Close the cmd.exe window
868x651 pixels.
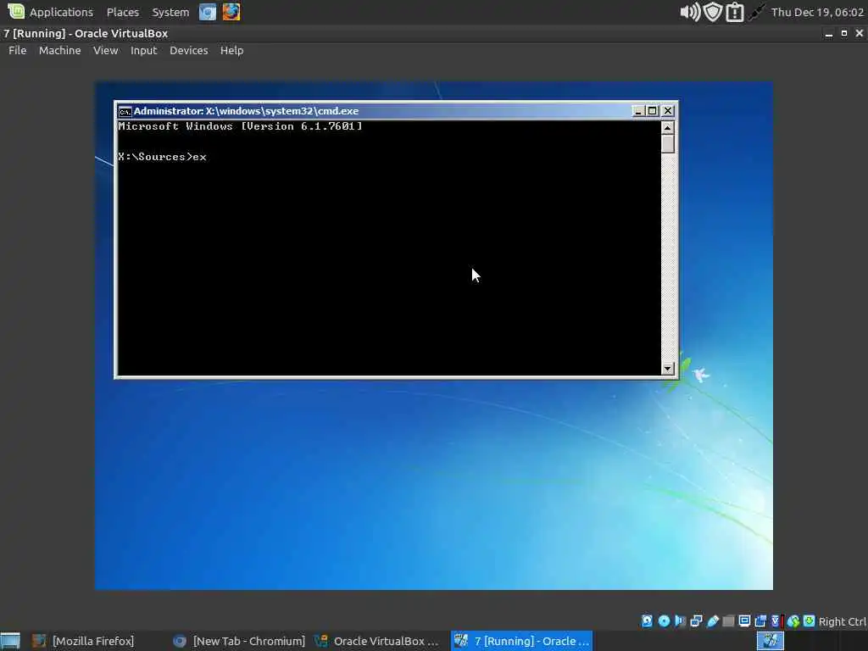tap(668, 111)
